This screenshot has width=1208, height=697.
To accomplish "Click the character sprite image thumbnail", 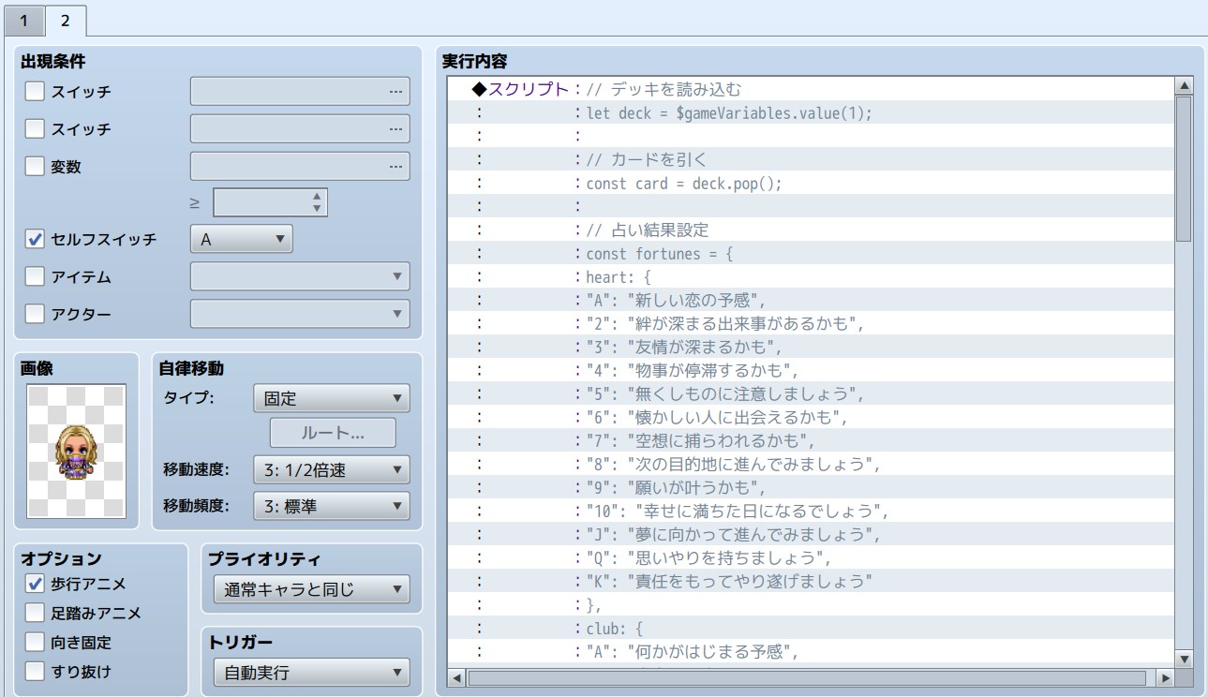I will [76, 451].
